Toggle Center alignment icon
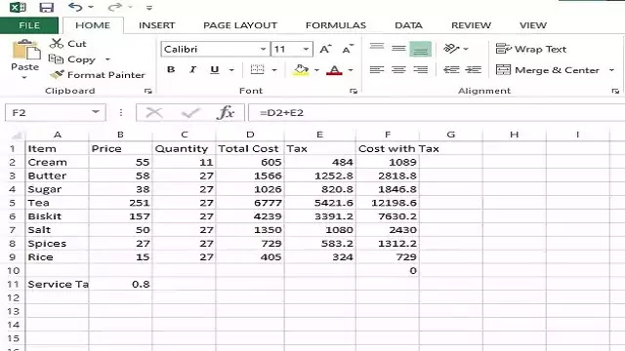This screenshot has width=625, height=351. [x=398, y=70]
